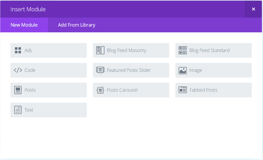Click the Blog Feed Masonry icon

100,50
